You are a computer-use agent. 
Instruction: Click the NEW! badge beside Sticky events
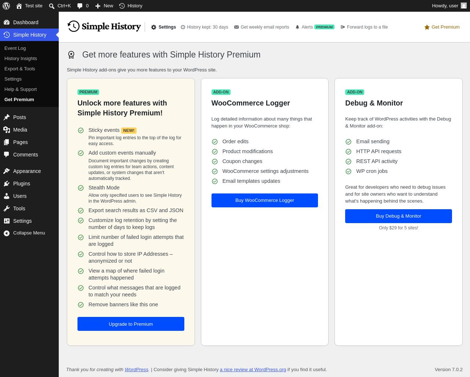pyautogui.click(x=129, y=130)
